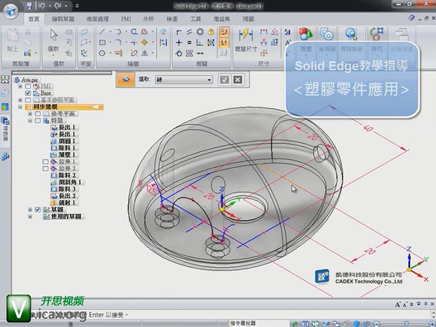Click the Save icon in quick access toolbar
This screenshot has width=436, height=327.
[29, 6]
